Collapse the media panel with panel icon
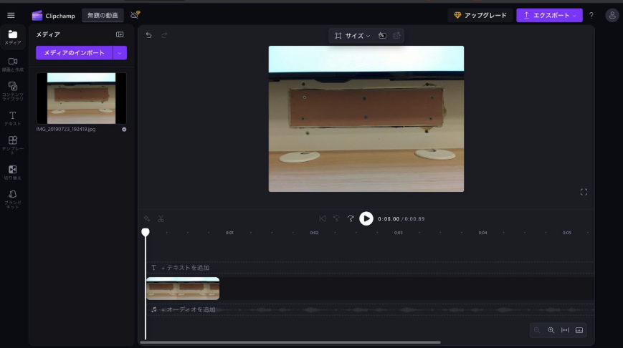The width and height of the screenshot is (623, 348). click(120, 34)
